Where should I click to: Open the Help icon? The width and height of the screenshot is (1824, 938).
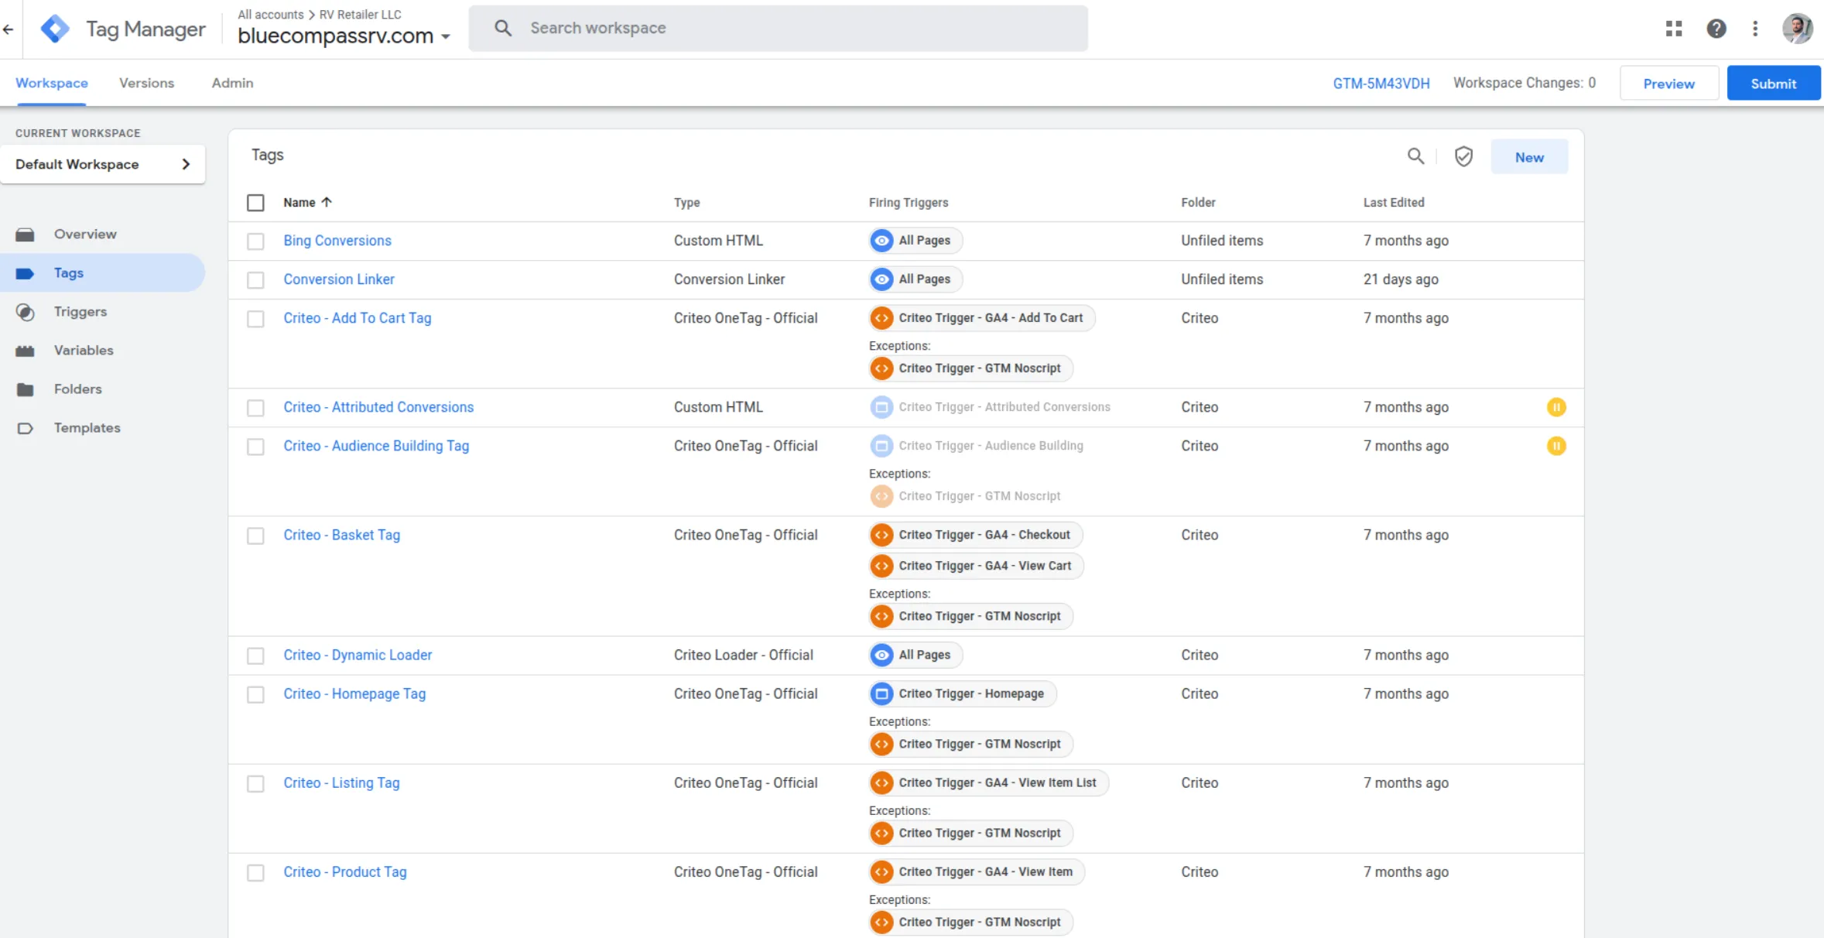(x=1716, y=28)
